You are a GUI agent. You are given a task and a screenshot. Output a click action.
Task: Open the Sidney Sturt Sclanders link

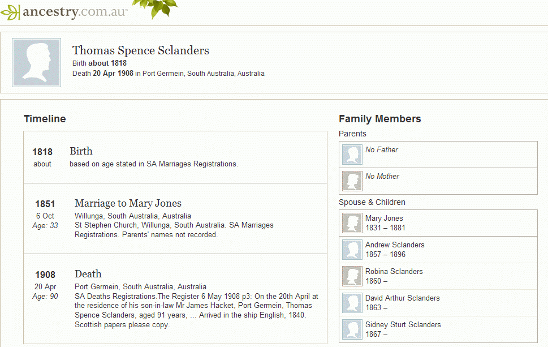[403, 324]
